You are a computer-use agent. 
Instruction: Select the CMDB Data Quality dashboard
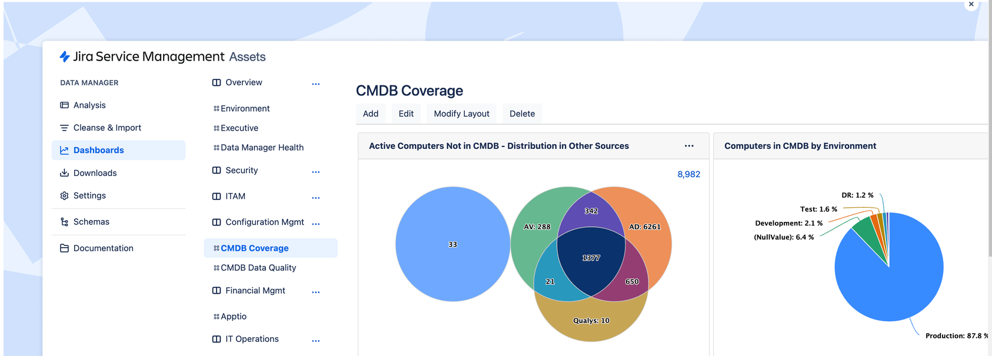258,268
